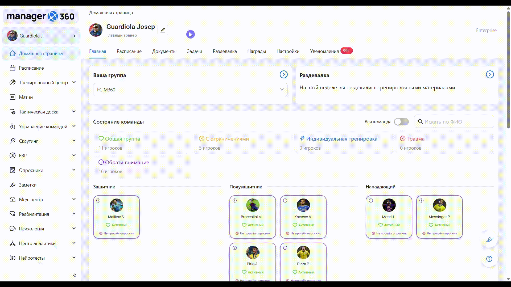Open the Ваша группа arrow circle icon
The image size is (511, 287).
[x=283, y=75]
